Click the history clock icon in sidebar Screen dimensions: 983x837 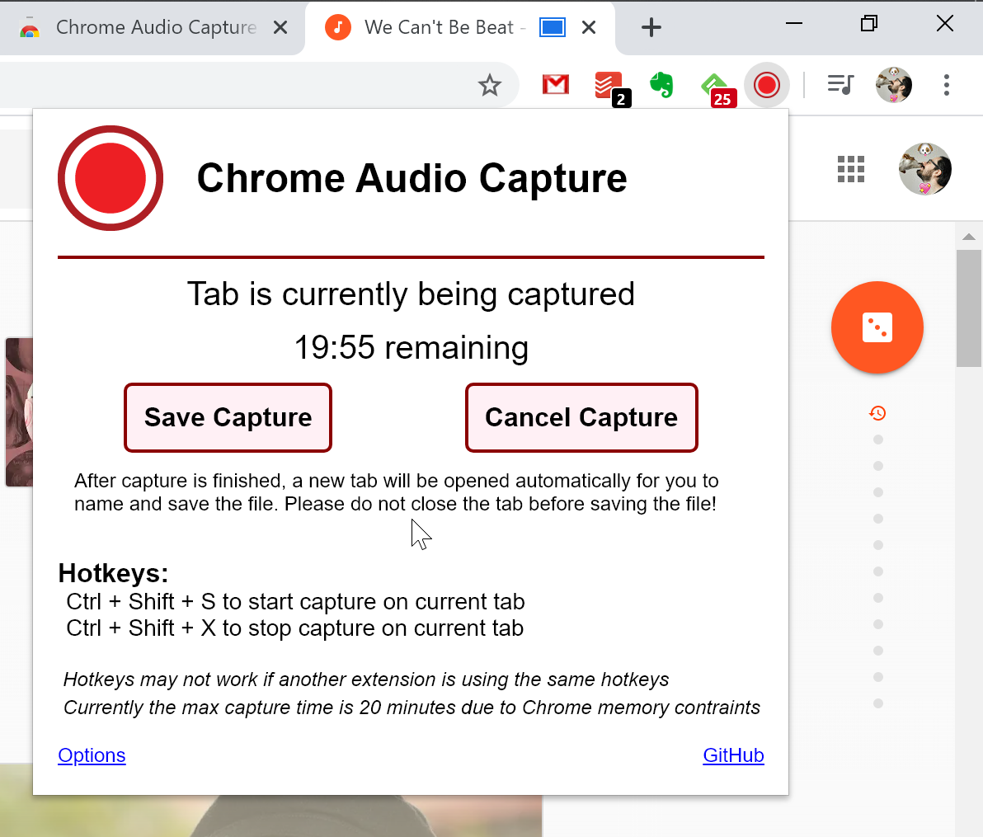[x=877, y=412]
